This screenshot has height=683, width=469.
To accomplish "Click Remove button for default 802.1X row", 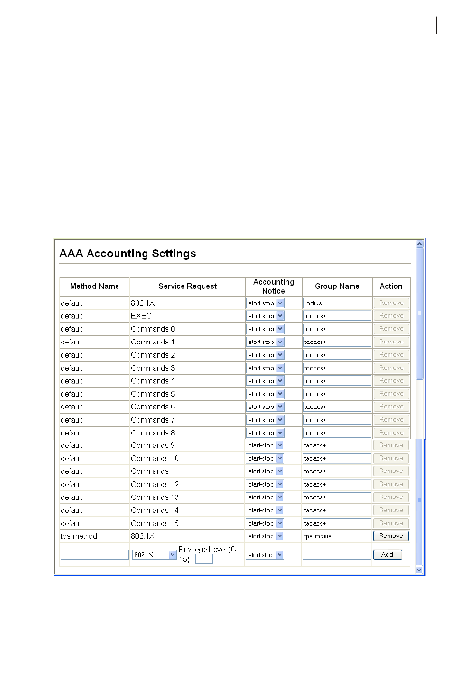I will point(391,303).
